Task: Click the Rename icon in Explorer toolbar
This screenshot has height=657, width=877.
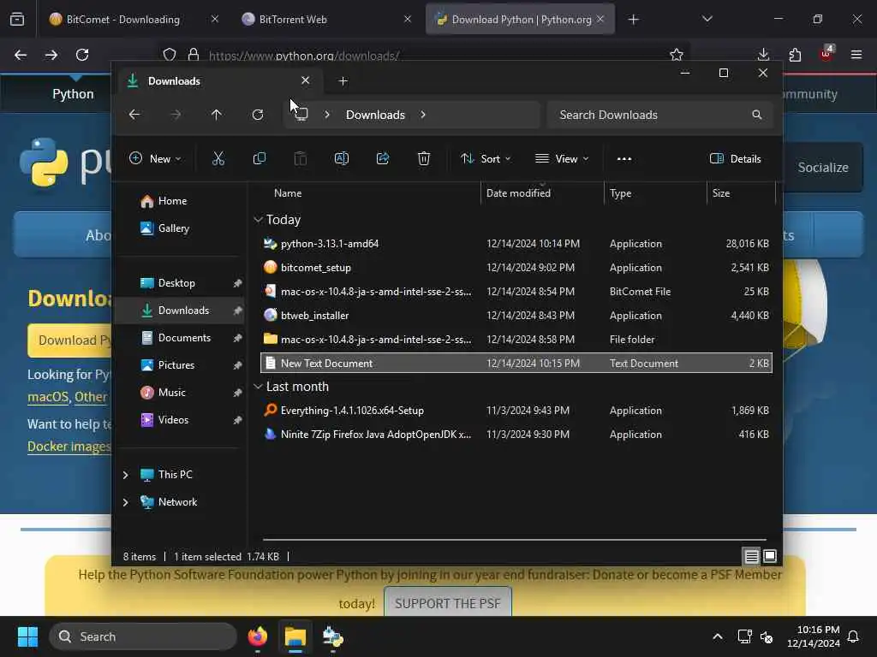Action: (x=341, y=158)
